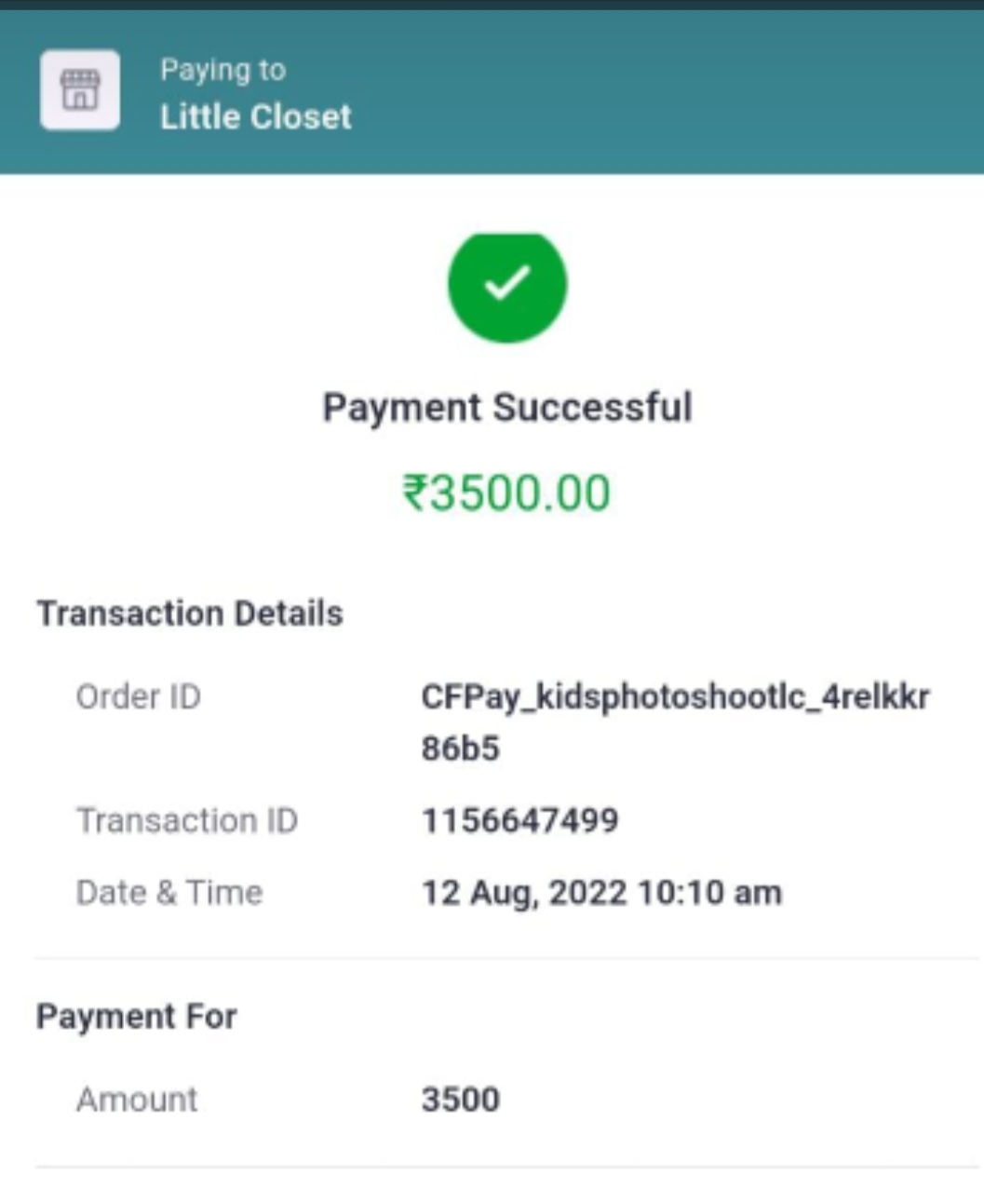984x1188 pixels.
Task: Click the Payment Successful heading
Action: [x=507, y=408]
